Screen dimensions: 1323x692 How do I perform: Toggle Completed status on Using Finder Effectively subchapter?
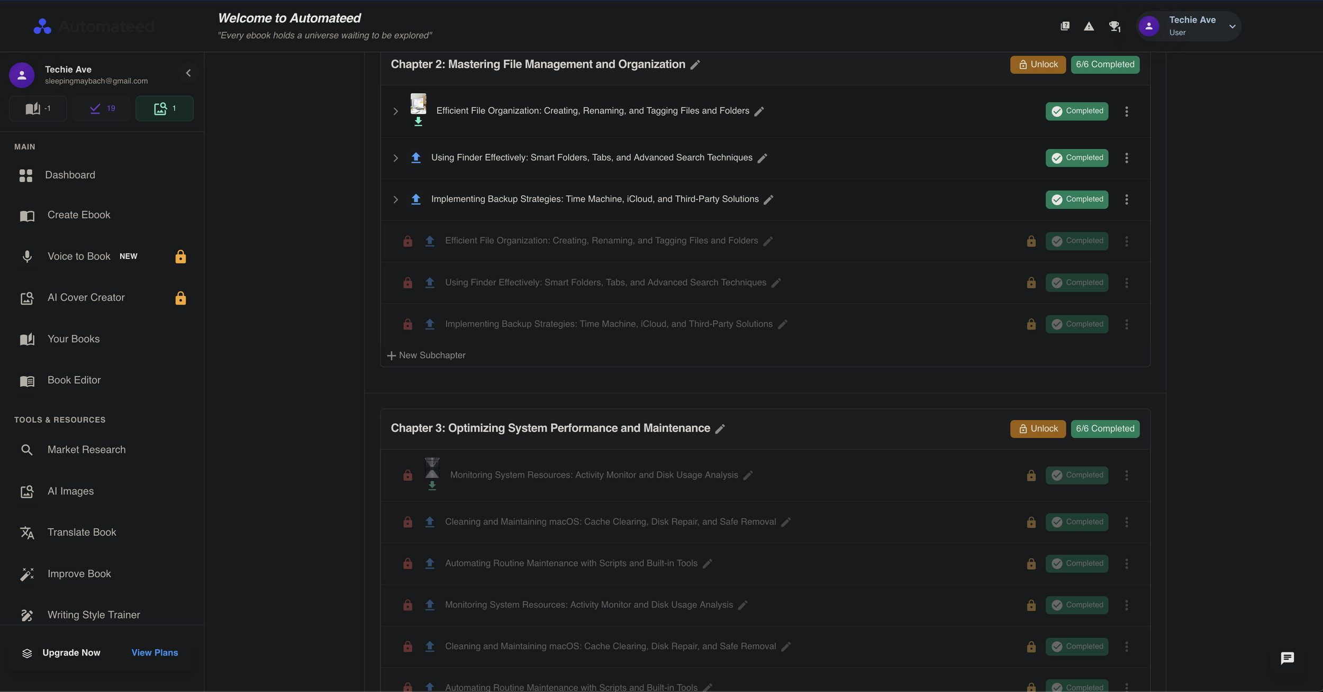coord(1076,157)
